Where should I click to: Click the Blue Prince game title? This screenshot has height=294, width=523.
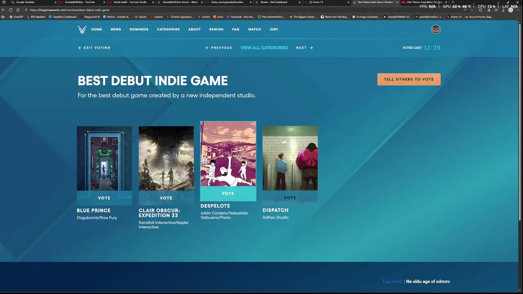(94, 211)
